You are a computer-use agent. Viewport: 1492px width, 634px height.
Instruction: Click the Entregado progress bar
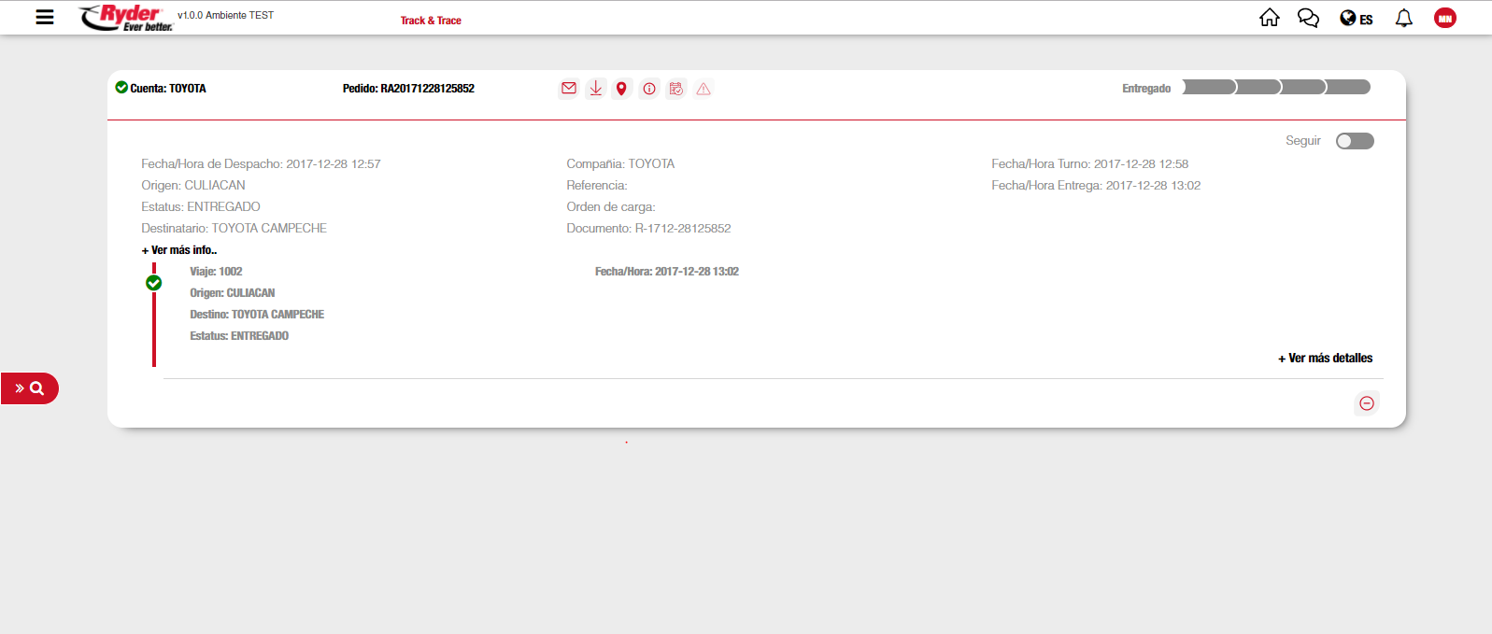coord(1275,88)
